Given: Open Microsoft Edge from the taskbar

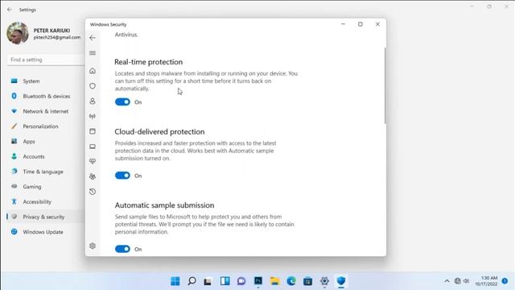Looking at the screenshot, I should 291,281.
